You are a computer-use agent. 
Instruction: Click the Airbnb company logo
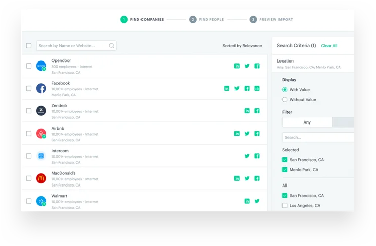click(41, 133)
